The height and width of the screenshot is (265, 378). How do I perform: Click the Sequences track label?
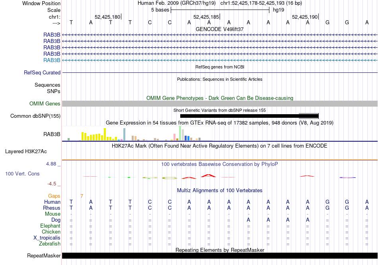pos(47,85)
